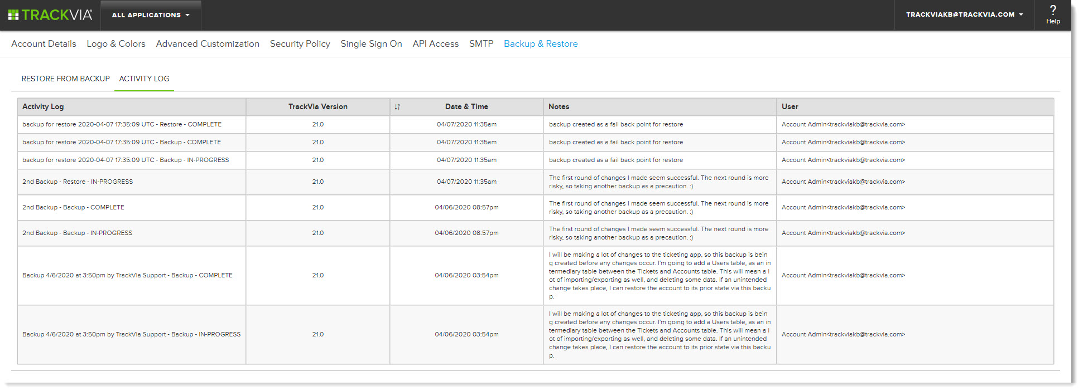This screenshot has height=391, width=1088.
Task: Click the User column header
Action: [x=915, y=107]
